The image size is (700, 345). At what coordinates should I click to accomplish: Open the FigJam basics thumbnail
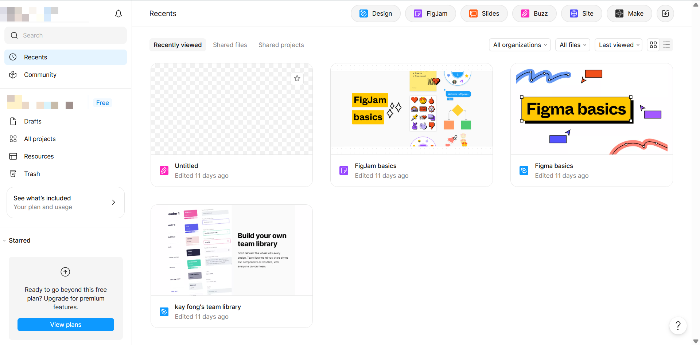412,109
